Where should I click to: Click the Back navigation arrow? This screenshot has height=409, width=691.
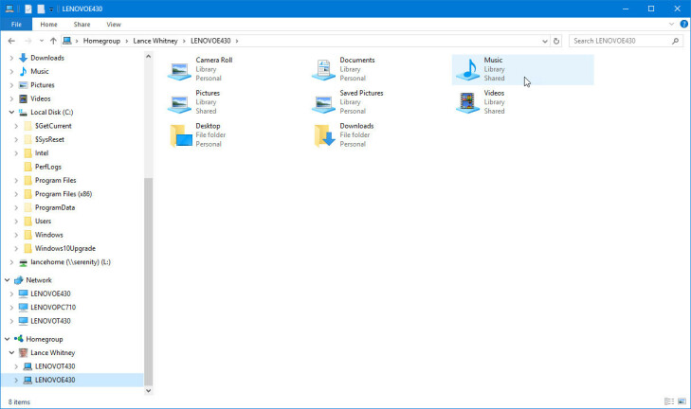click(11, 41)
